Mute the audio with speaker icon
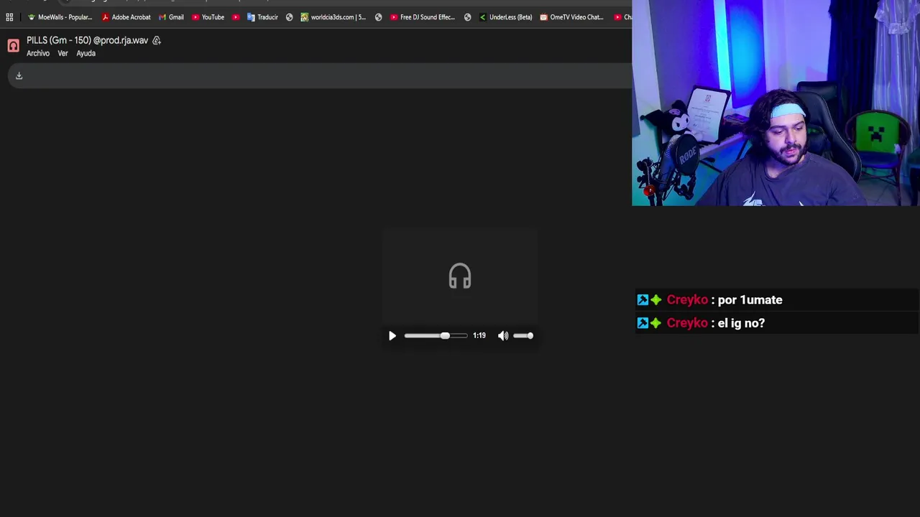The width and height of the screenshot is (920, 517). tap(503, 336)
